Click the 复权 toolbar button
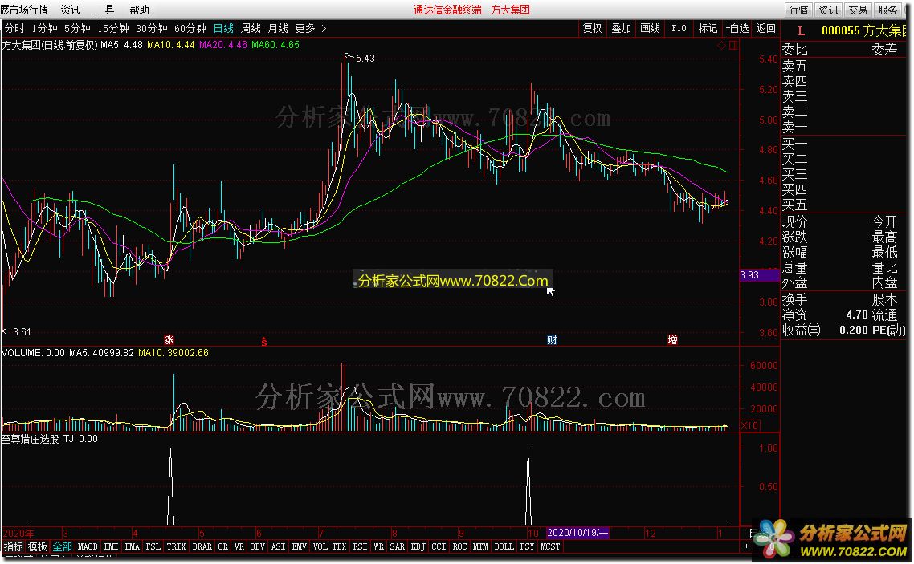The height and width of the screenshot is (564, 914). click(x=592, y=28)
